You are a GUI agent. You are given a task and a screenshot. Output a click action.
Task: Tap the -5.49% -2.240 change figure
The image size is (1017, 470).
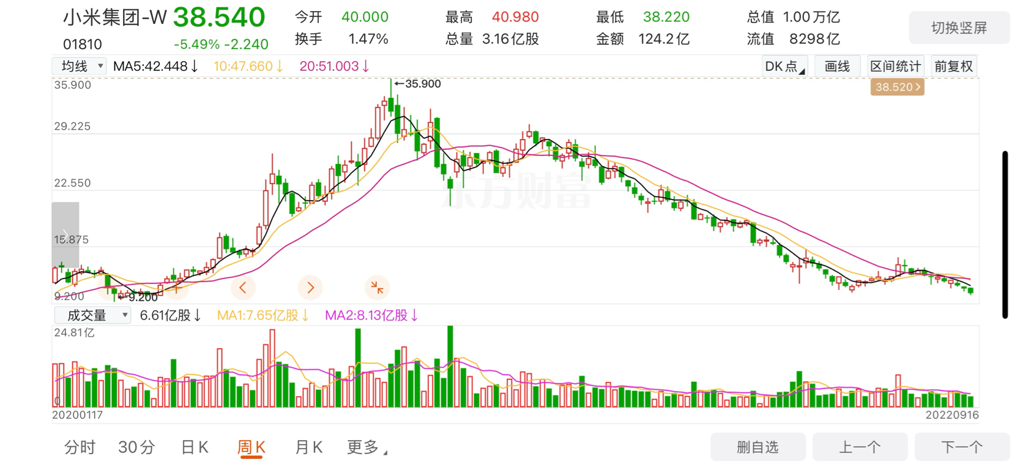click(x=221, y=44)
